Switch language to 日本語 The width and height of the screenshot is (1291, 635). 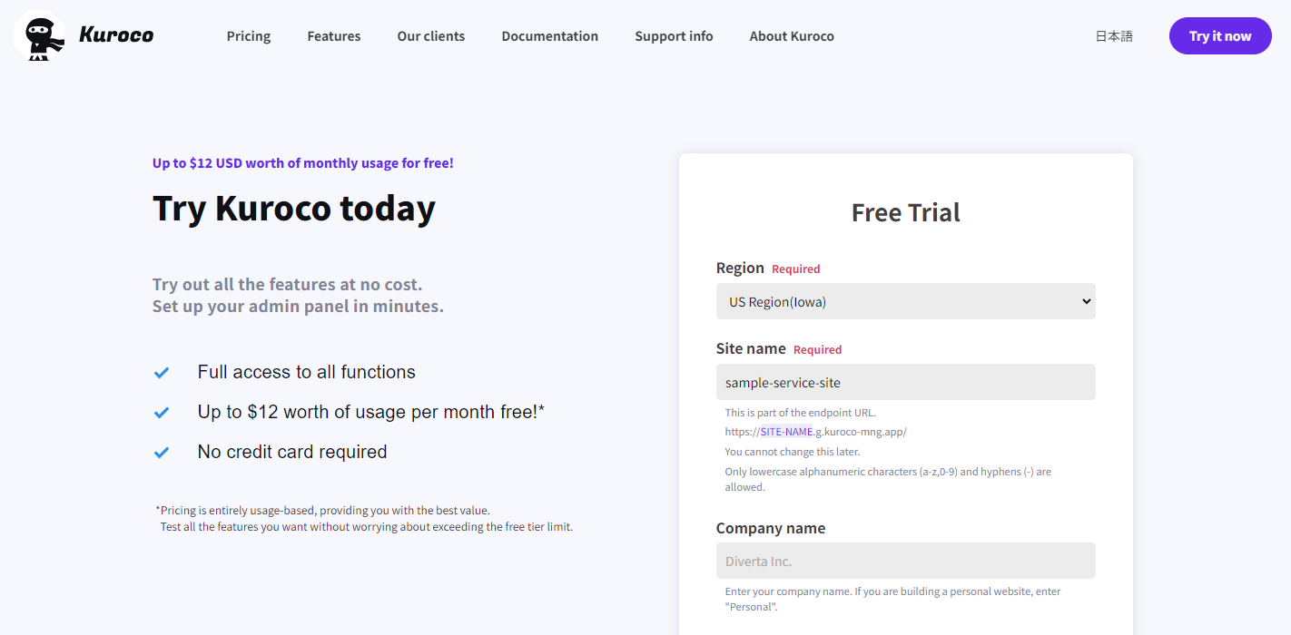click(x=1114, y=36)
